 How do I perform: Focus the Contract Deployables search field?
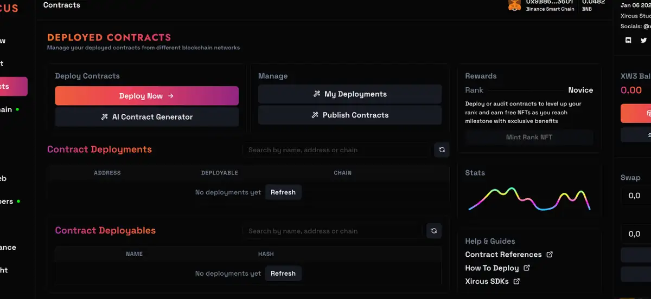332,231
